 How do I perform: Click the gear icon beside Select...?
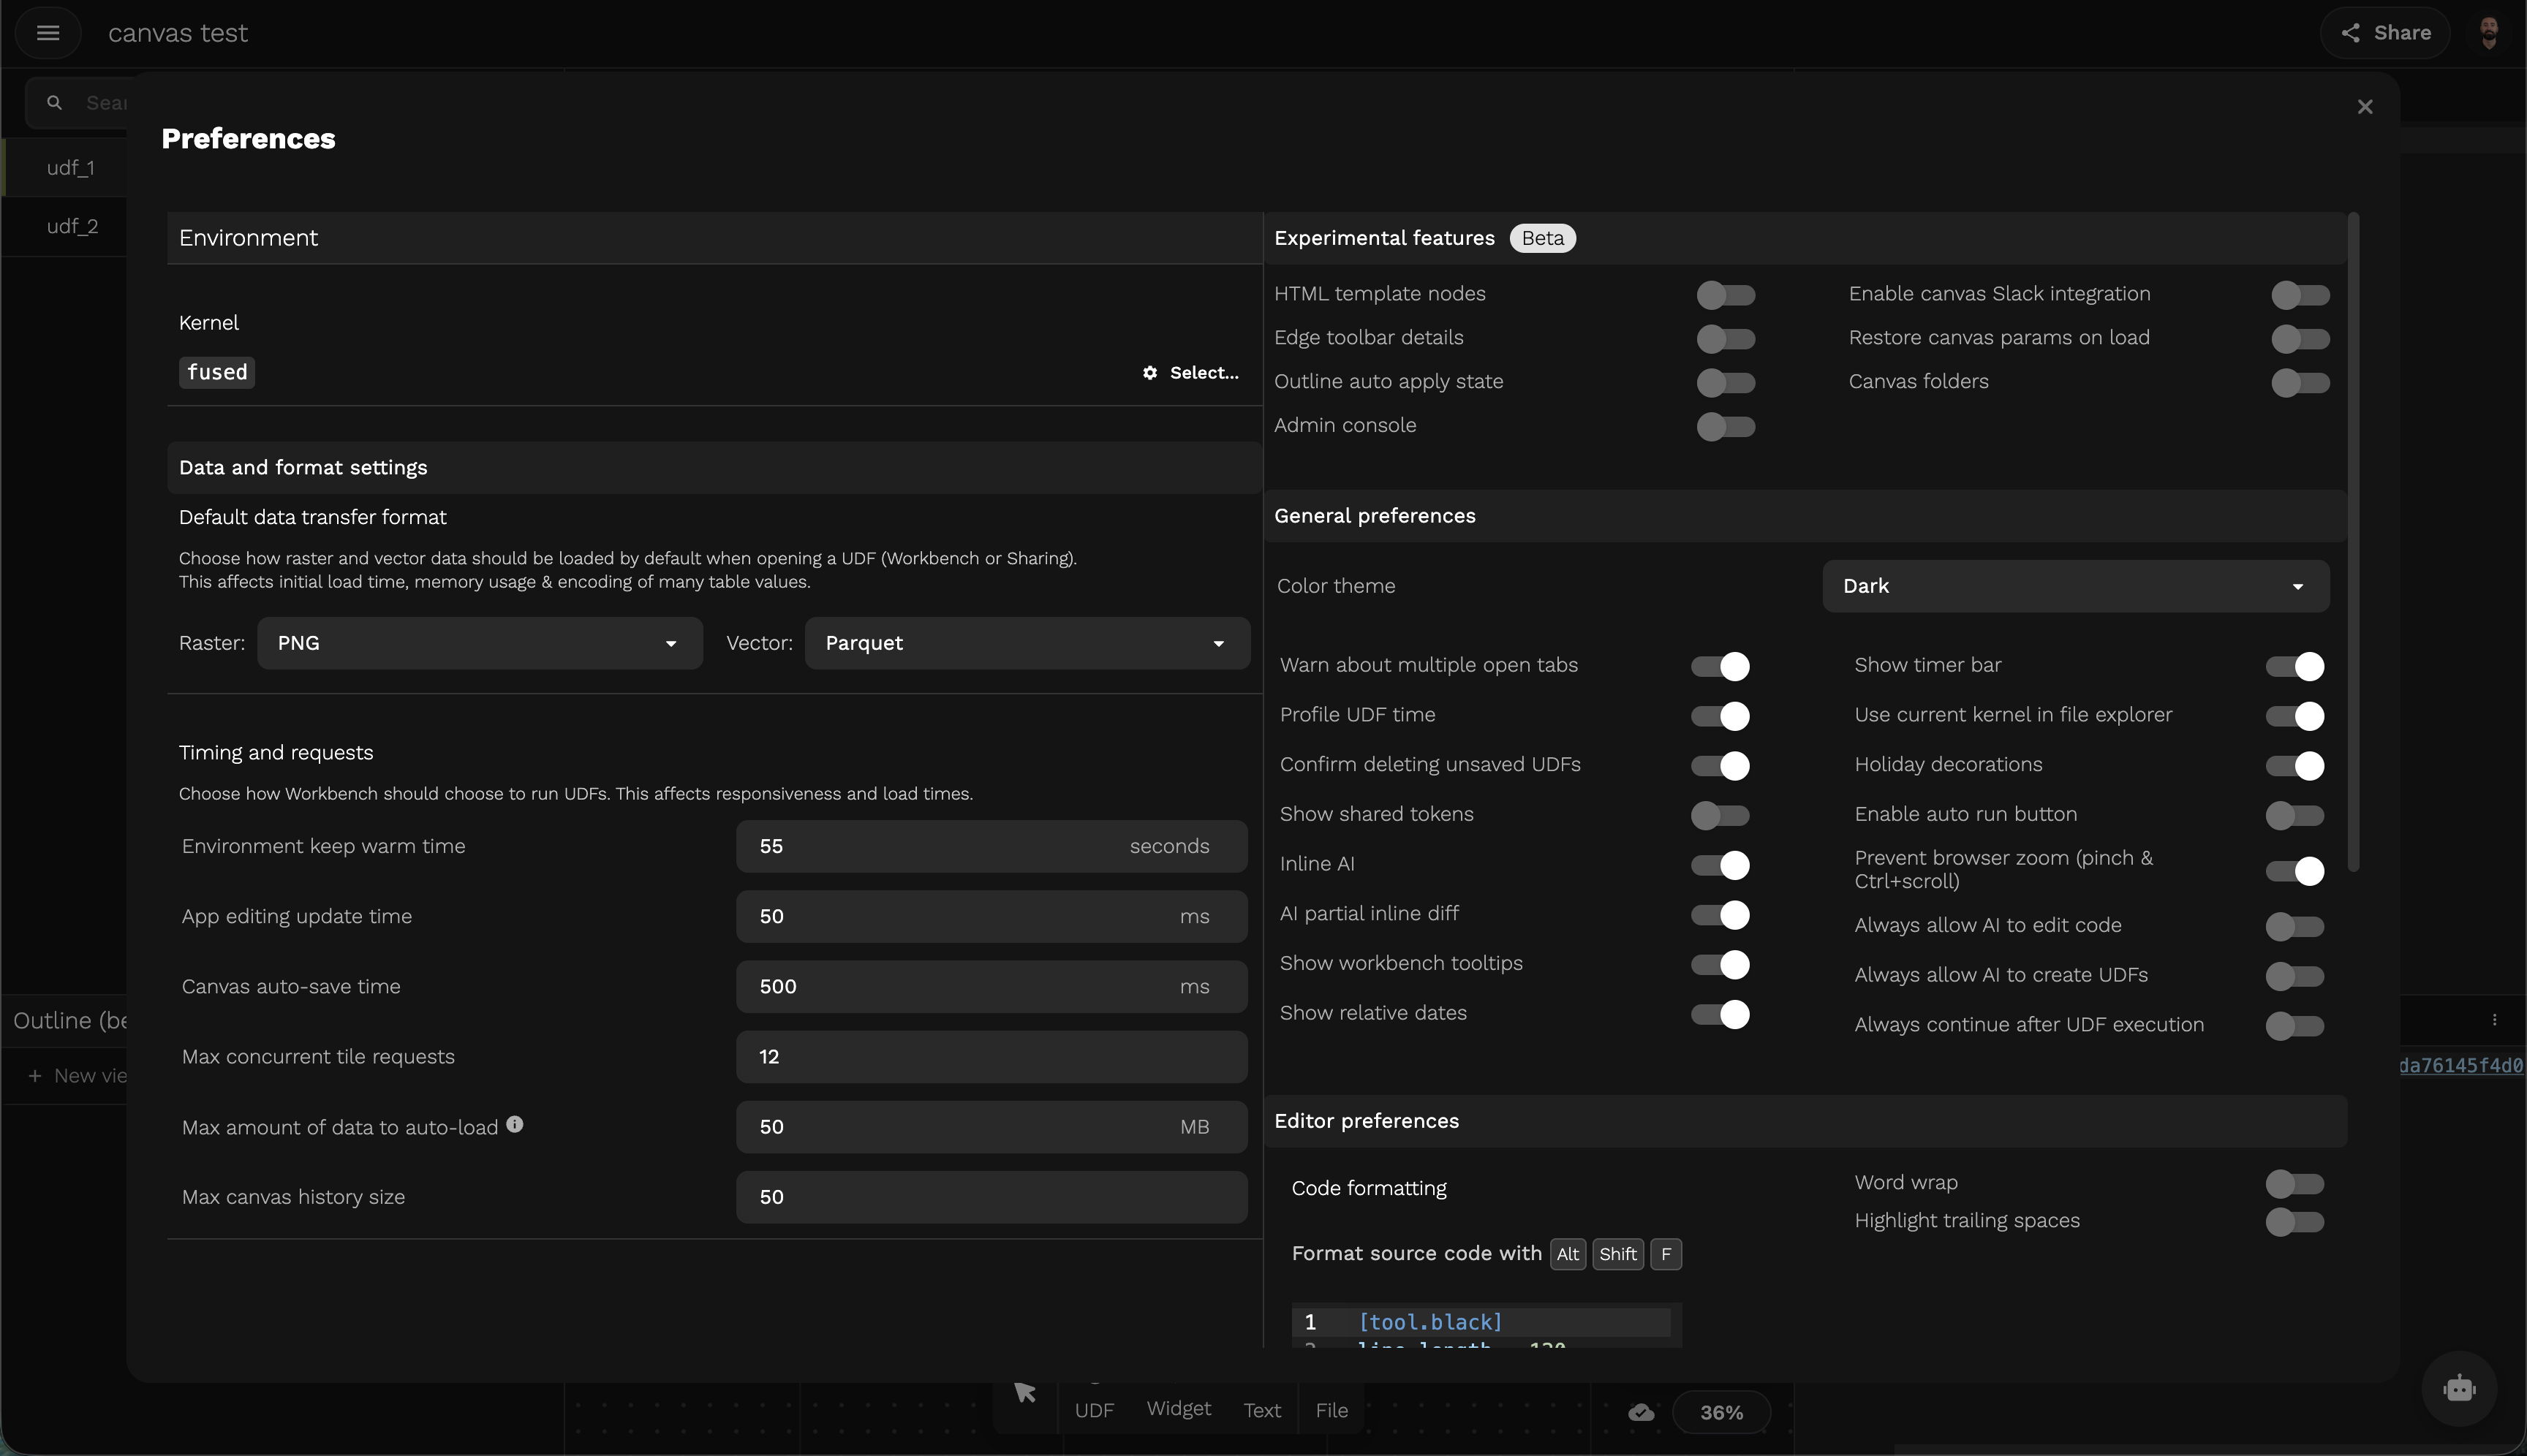[x=1150, y=373]
